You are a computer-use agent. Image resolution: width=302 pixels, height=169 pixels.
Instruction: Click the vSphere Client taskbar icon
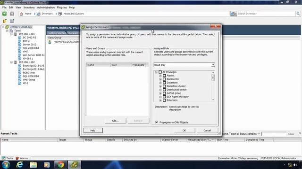75,165
